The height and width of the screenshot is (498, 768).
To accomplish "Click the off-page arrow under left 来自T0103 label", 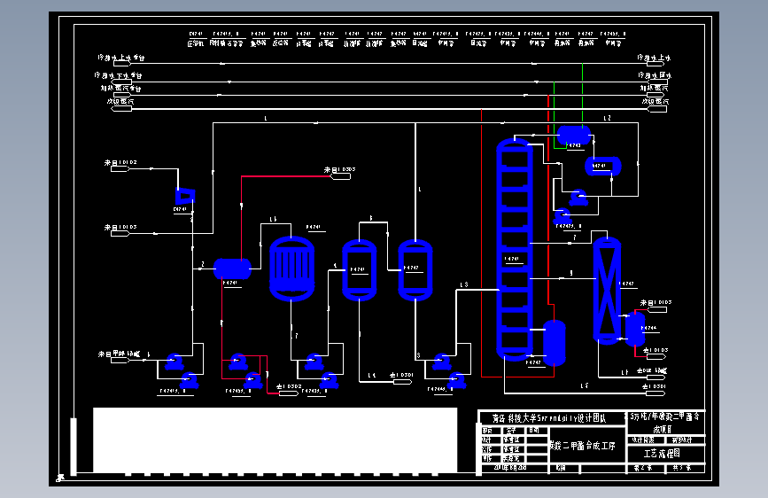I will point(120,233).
